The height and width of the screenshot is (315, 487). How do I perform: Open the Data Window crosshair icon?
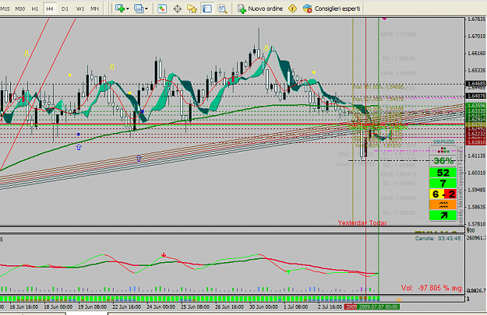click(177, 9)
